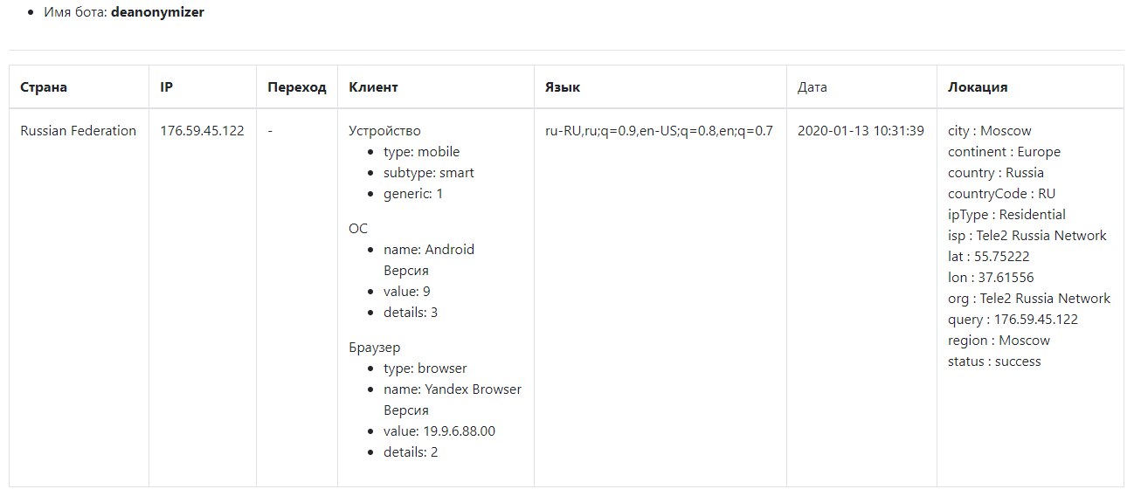Click the Страна column header
1134x496 pixels.
coord(44,87)
